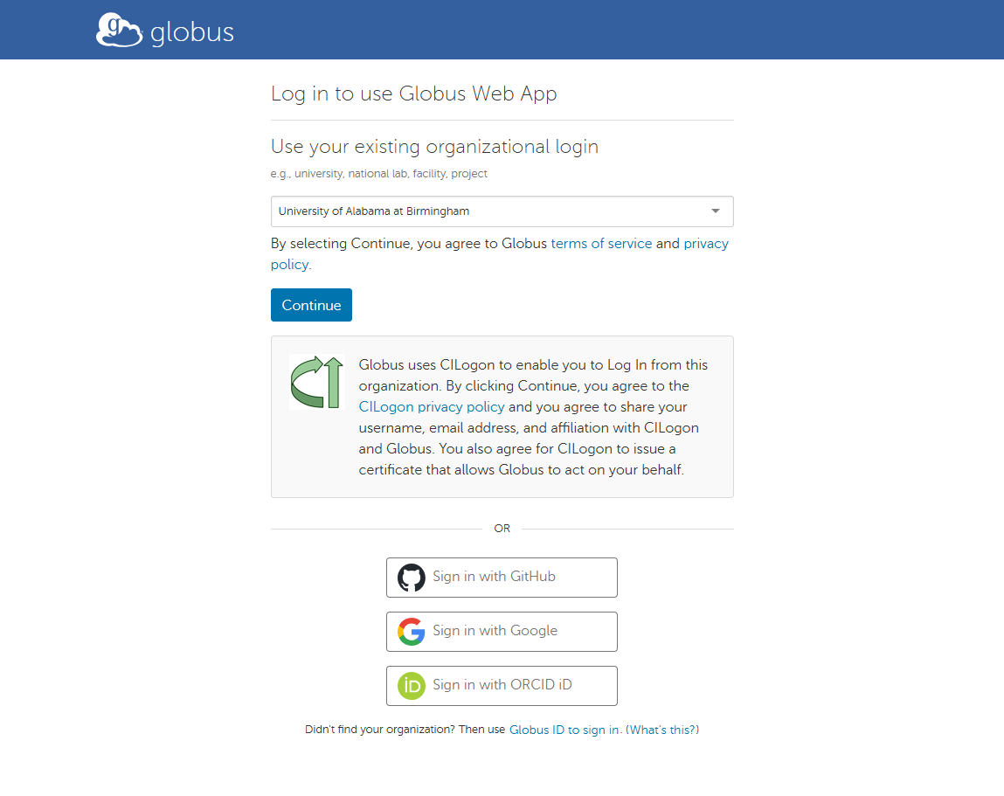Click the green ORCID iD icon
The height and width of the screenshot is (796, 1004).
[411, 686]
